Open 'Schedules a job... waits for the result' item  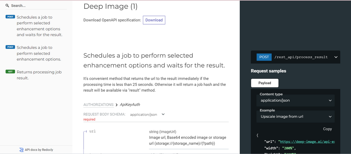click(39, 26)
